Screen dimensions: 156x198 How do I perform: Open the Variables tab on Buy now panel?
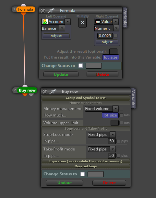(x=133, y=99)
